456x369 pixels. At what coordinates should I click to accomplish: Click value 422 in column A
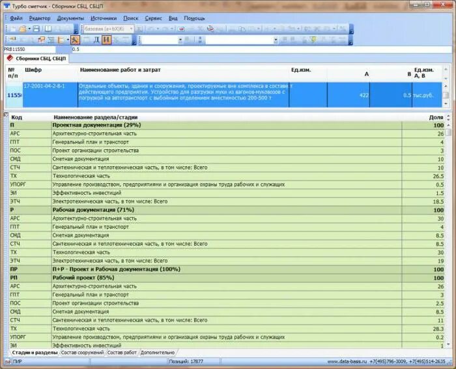[x=363, y=95]
